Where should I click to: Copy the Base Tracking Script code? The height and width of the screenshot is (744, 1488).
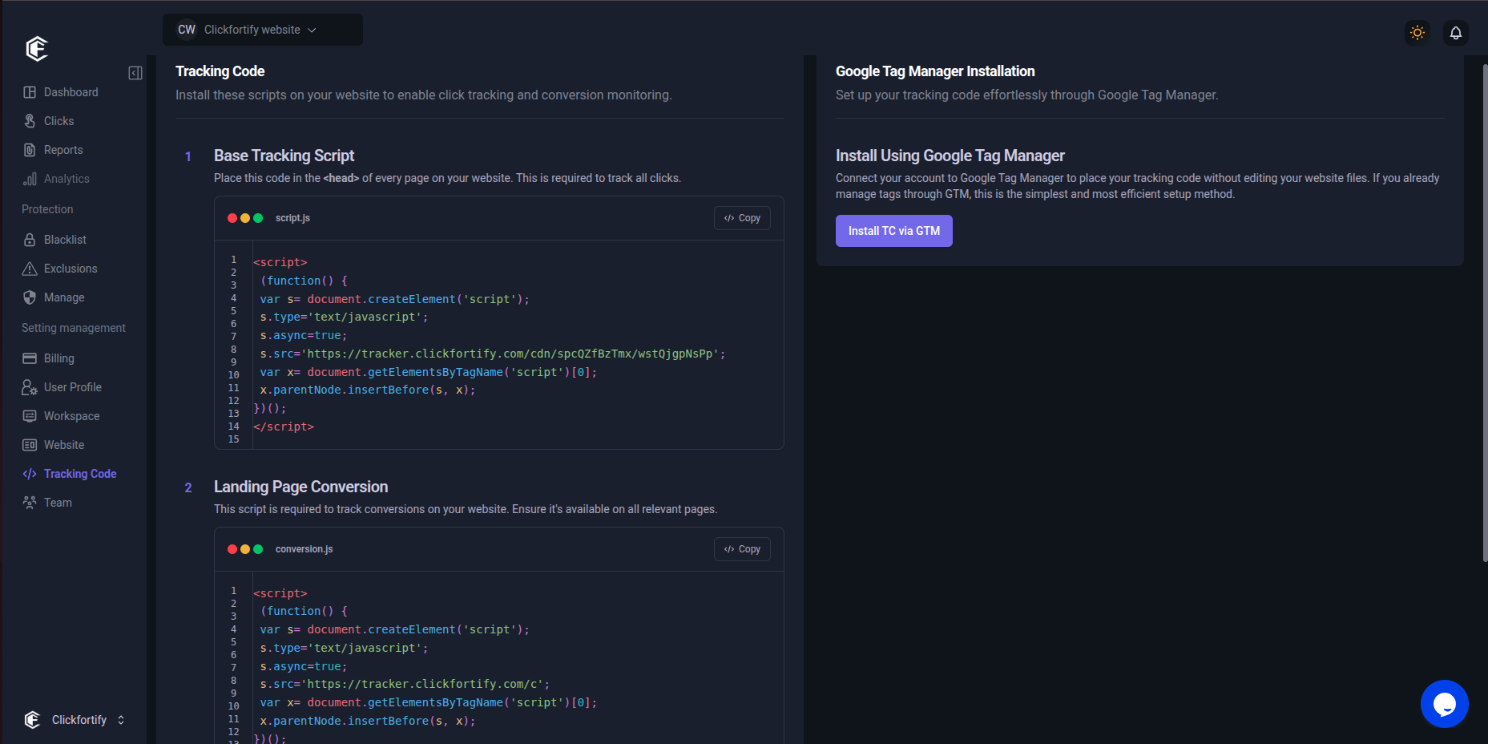[741, 217]
